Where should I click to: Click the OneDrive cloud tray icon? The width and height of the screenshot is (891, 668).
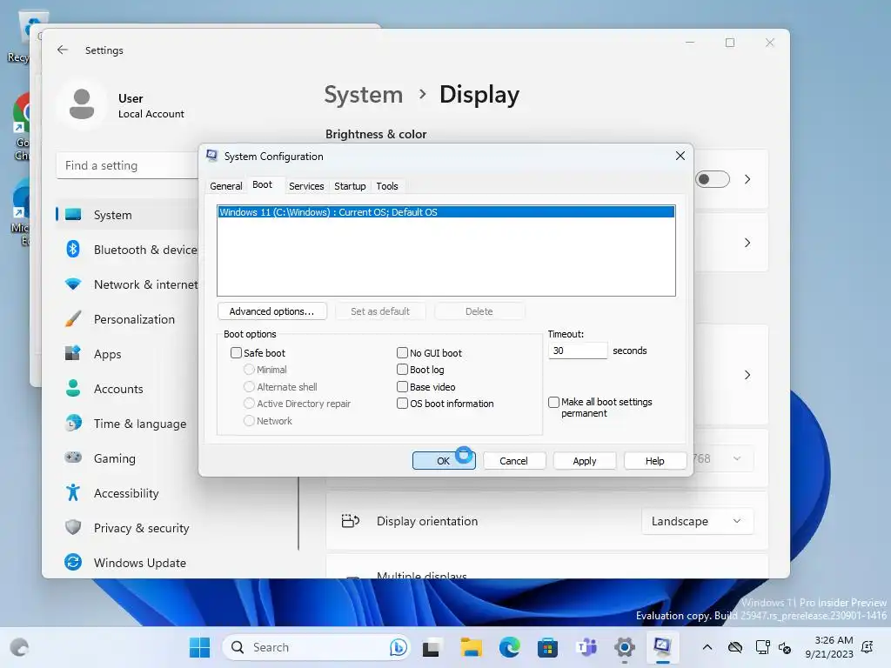point(735,647)
